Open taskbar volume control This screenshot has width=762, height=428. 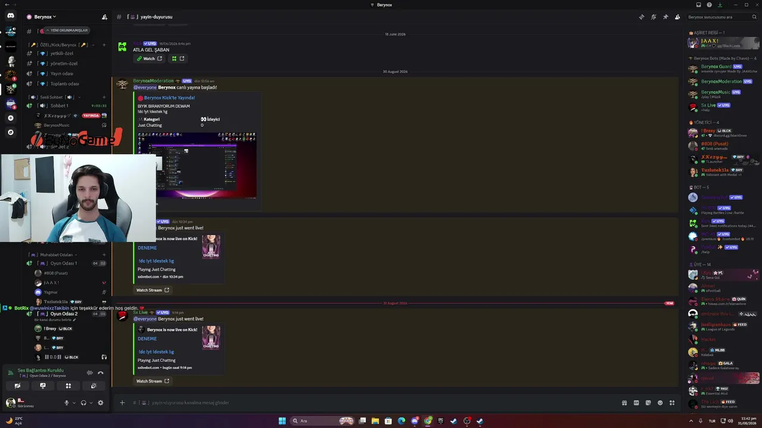coord(730,421)
